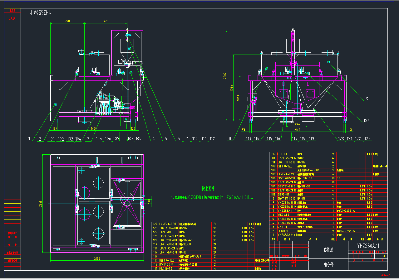Click the 2082 height dimension
Screen dimensions: 399x280
[x=225, y=75]
